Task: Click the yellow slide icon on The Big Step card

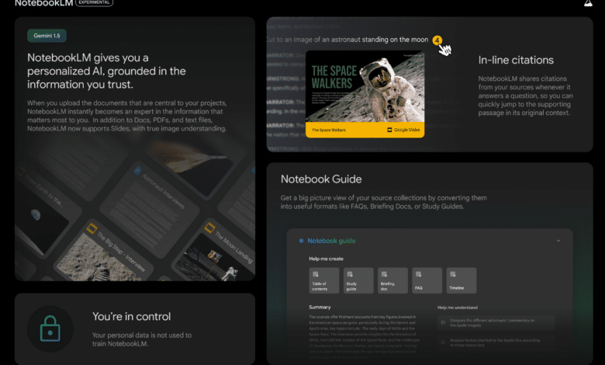Action: [x=92, y=229]
